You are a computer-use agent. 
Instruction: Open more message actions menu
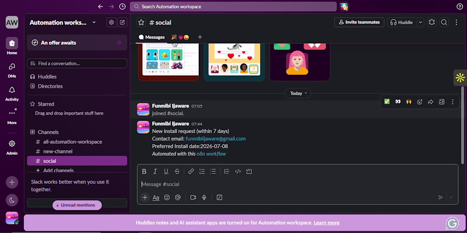[x=453, y=102]
